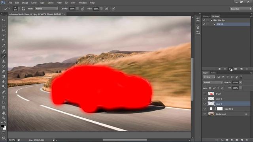Select the History Brush tool
Image resolution: width=253 pixels, height=142 pixels.
[4, 66]
